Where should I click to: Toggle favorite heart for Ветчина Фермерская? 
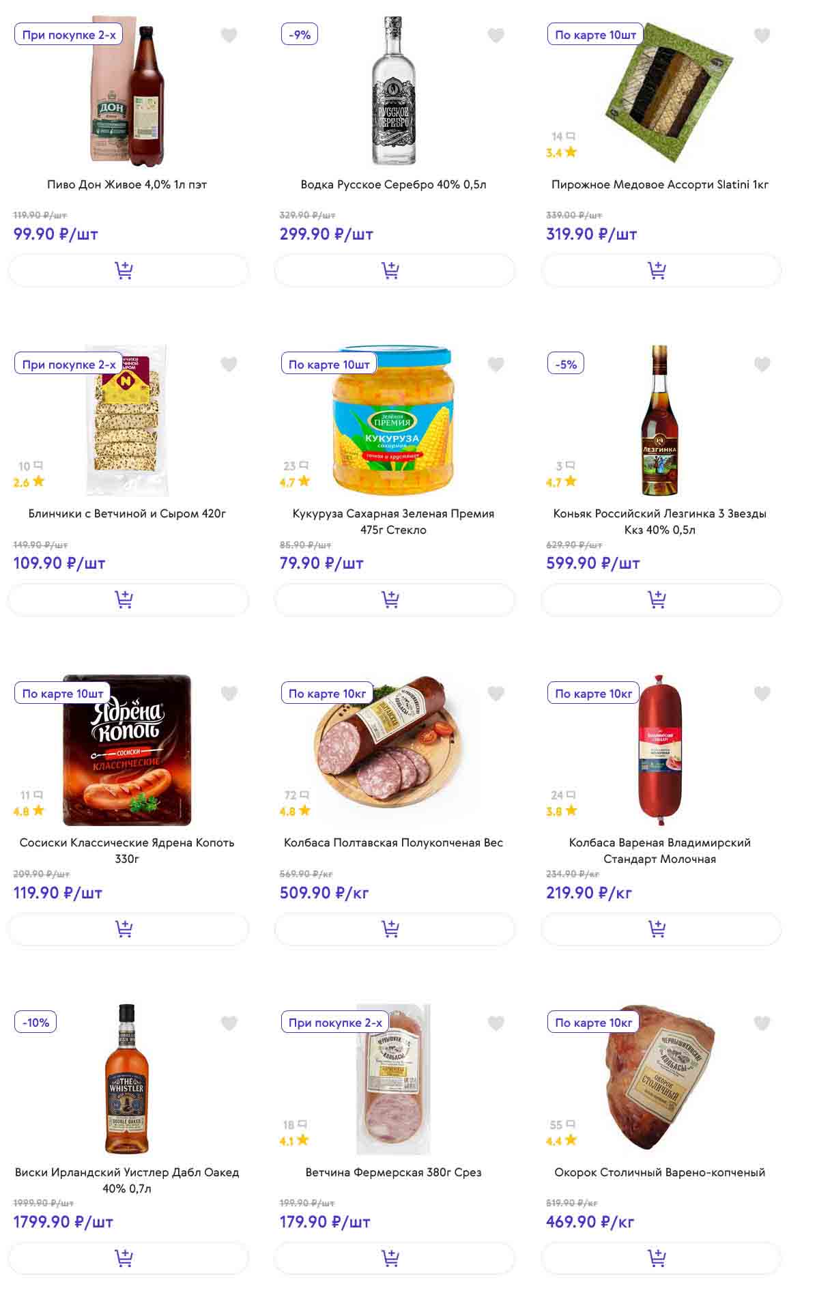pyautogui.click(x=496, y=1023)
